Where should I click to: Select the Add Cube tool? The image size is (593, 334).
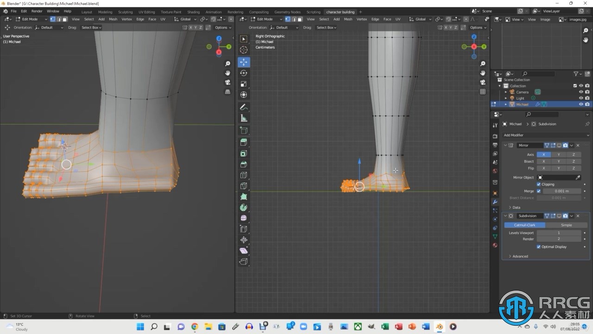[244, 130]
